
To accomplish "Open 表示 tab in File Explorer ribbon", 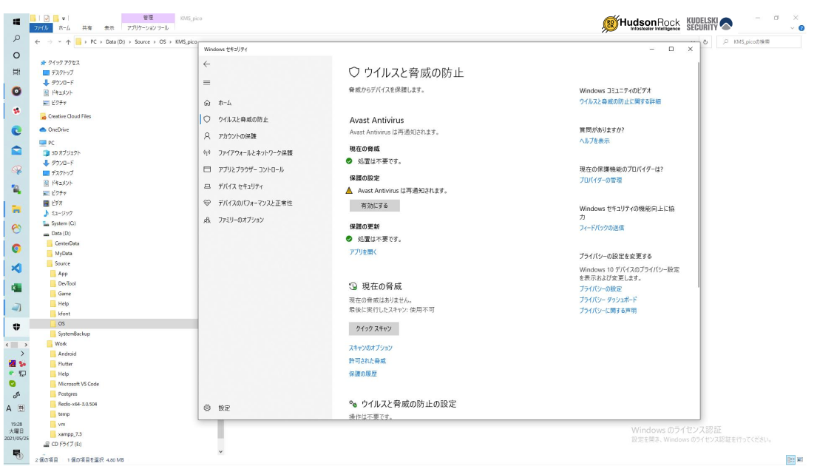I will (x=109, y=27).
